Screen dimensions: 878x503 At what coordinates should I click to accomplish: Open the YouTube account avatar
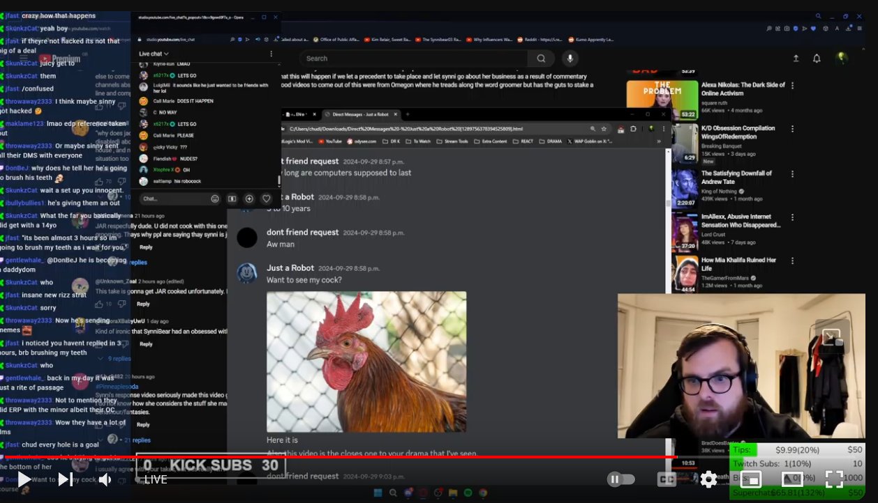pyautogui.click(x=842, y=59)
